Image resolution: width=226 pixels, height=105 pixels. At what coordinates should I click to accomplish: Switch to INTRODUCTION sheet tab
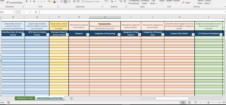[x=25, y=98]
